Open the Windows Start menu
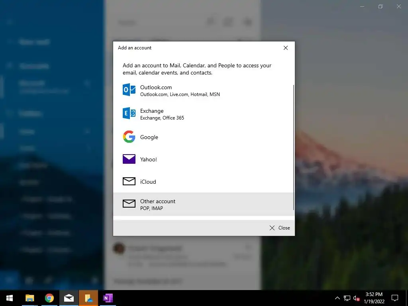This screenshot has height=306, width=408. pyautogui.click(x=10, y=298)
